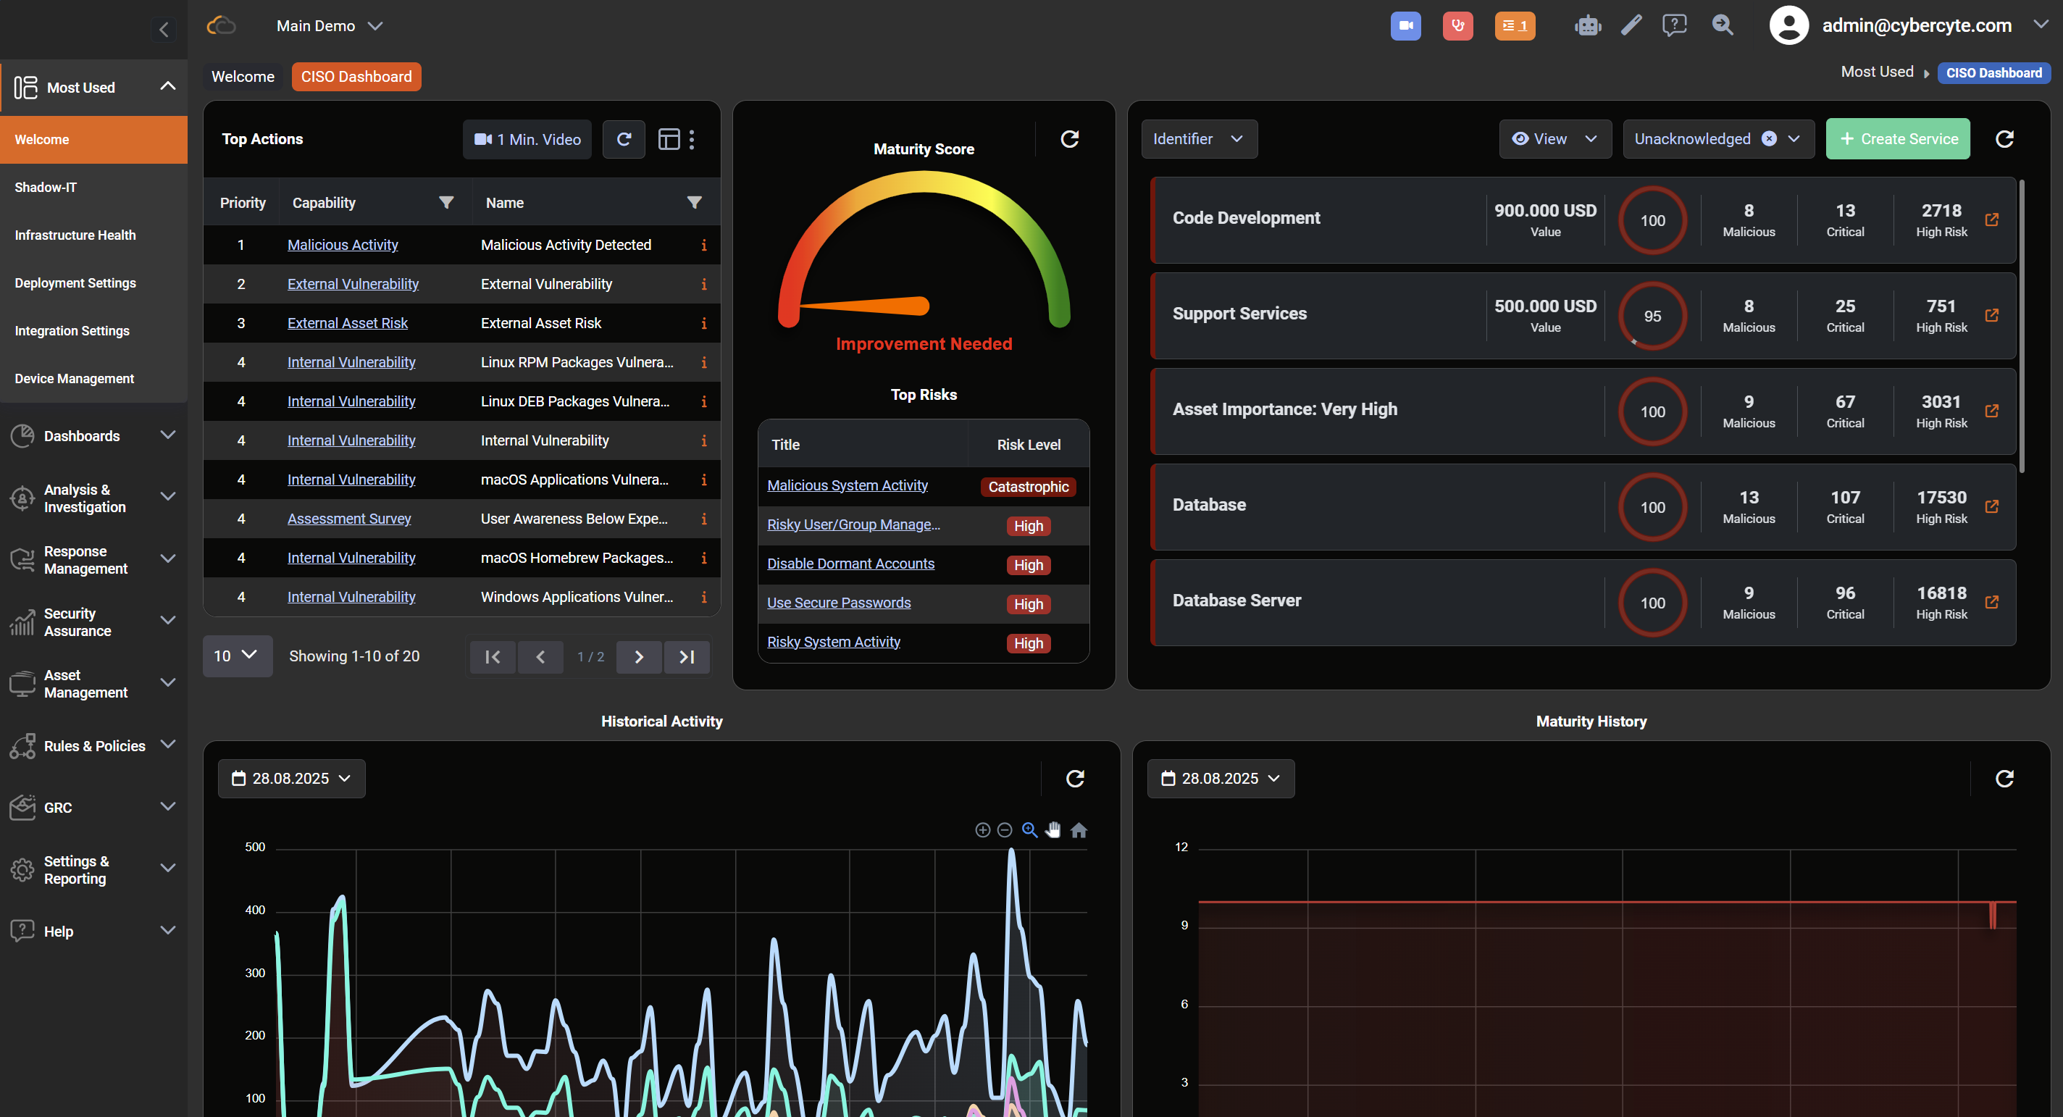Refresh the Maturity Score panel

coord(1069,139)
